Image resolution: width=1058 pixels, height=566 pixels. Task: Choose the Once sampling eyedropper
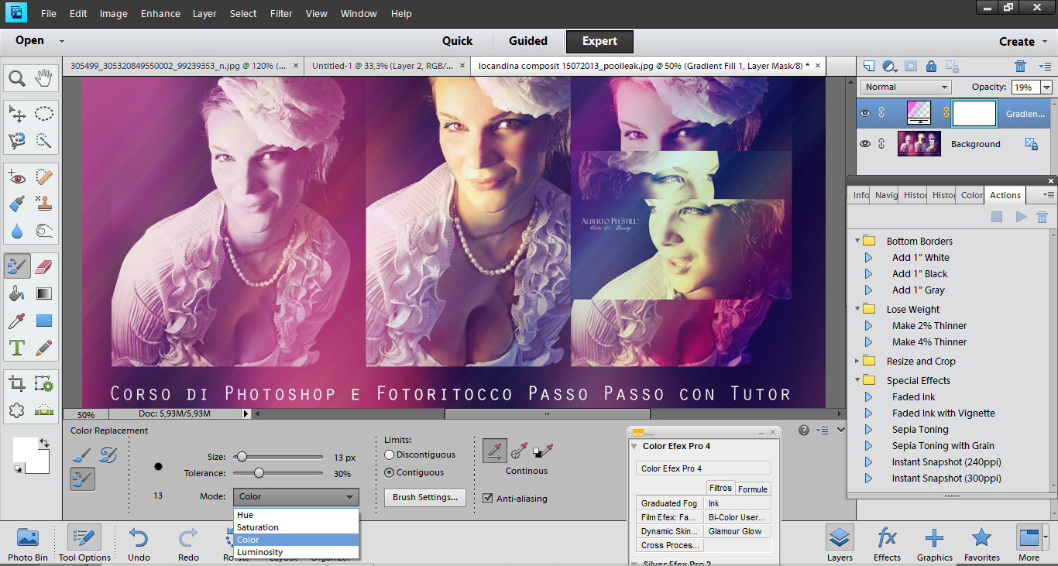click(519, 451)
